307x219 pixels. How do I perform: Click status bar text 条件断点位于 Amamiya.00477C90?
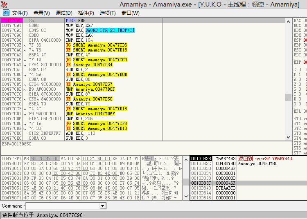click(x=42, y=215)
